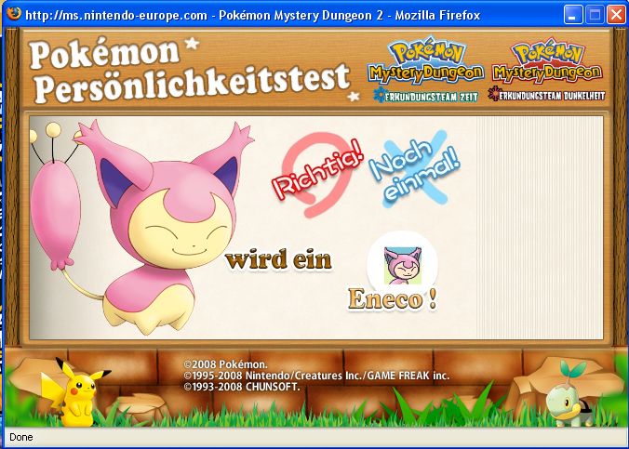
Task: Click the 'wird ein' text
Action: coord(278,259)
